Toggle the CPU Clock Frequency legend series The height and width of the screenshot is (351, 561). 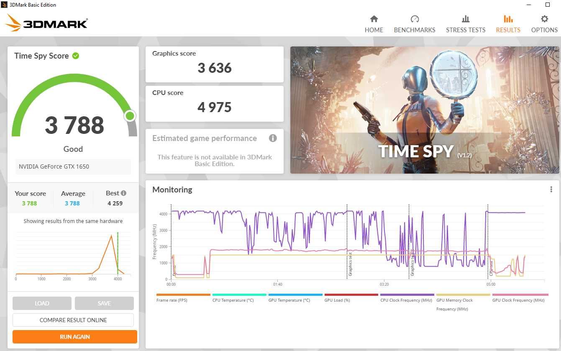[x=407, y=298]
